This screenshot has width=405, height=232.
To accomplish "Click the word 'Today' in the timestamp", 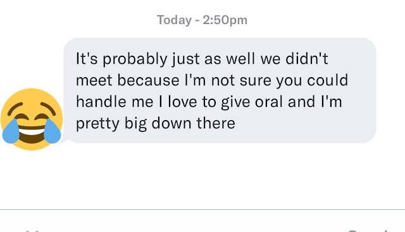I will tap(174, 20).
